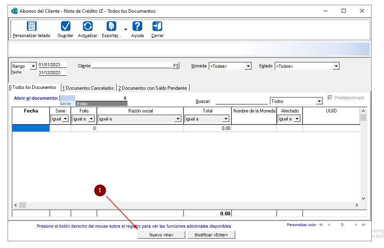The width and height of the screenshot is (384, 248).
Task: Click the F3 client lookup button
Action: tap(176, 66)
